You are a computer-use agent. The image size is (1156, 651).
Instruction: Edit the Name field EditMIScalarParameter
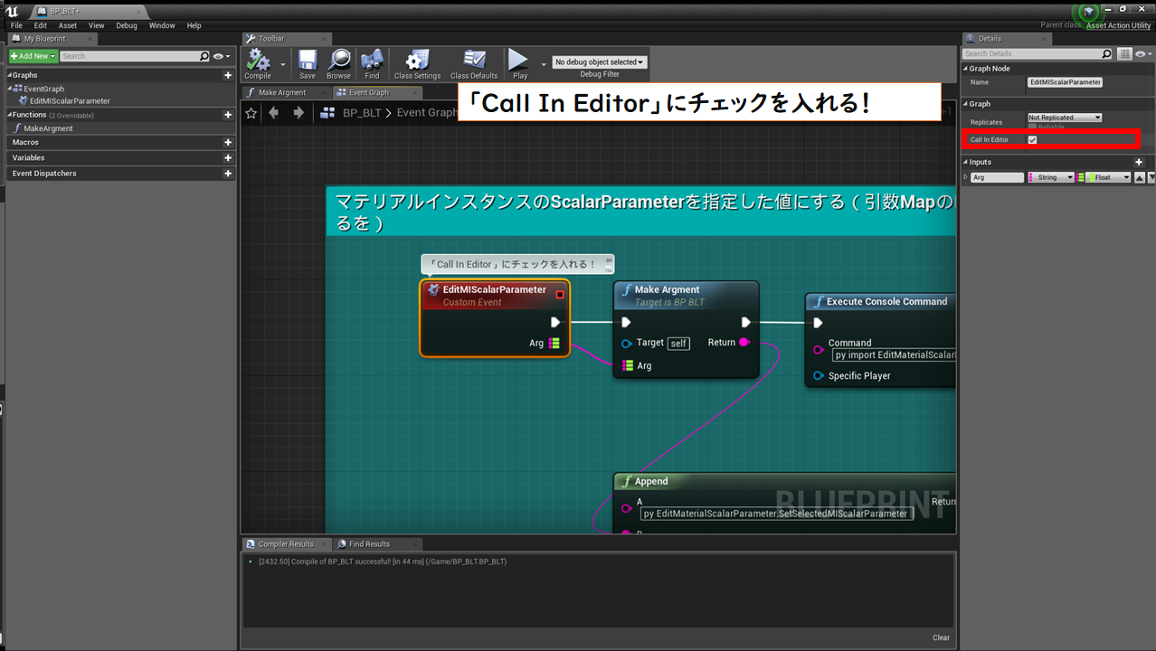point(1066,82)
